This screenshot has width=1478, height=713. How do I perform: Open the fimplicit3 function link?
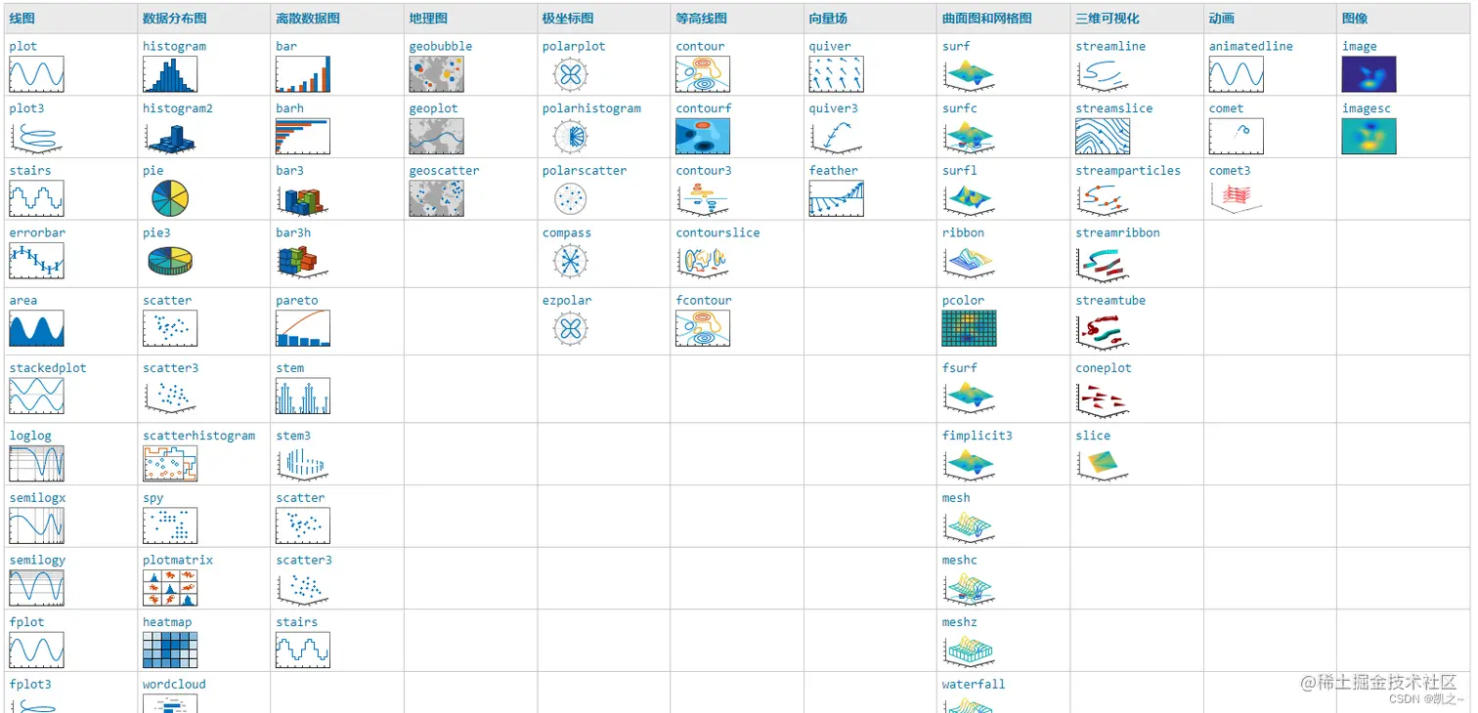coord(978,436)
